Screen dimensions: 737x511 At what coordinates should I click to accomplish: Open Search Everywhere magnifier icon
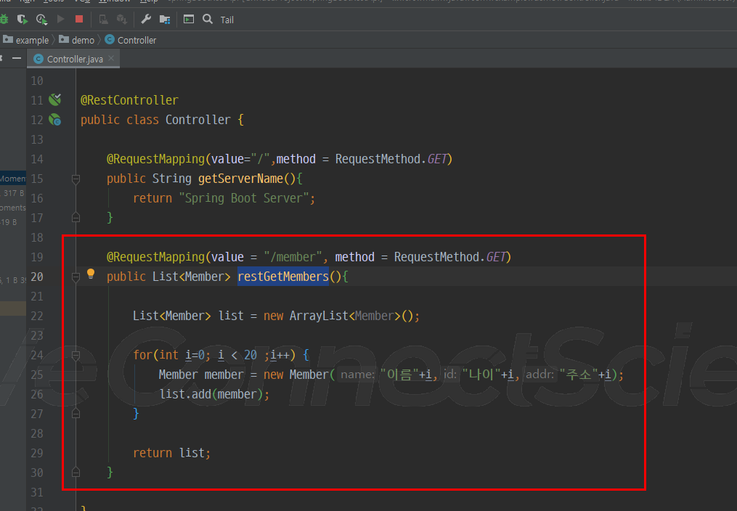pos(207,20)
